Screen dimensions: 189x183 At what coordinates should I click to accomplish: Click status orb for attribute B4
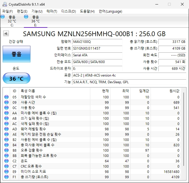pos(6,145)
